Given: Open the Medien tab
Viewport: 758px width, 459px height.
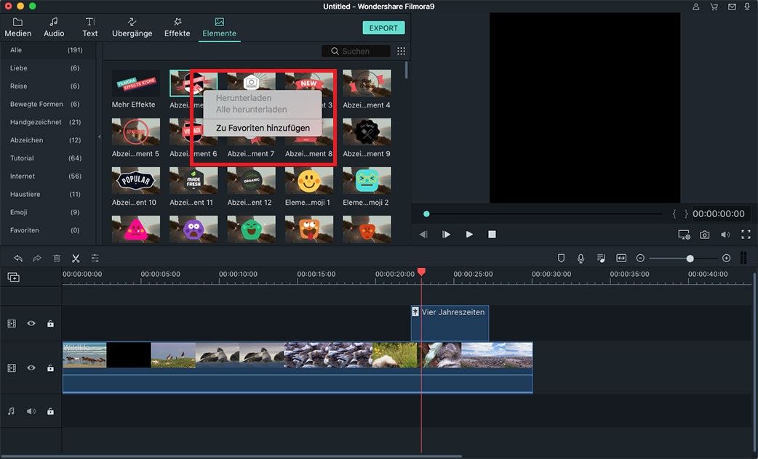Looking at the screenshot, I should pos(18,28).
